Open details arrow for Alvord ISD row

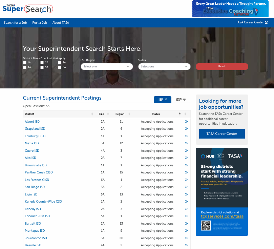click(186, 121)
